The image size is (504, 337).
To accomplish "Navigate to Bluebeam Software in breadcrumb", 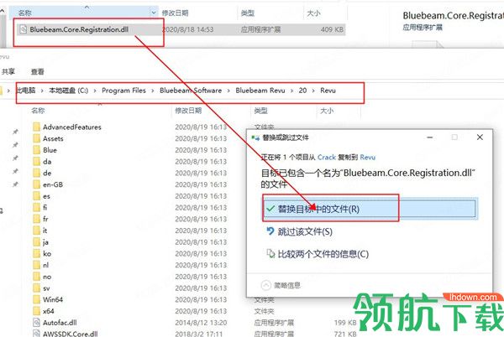I will [x=191, y=91].
